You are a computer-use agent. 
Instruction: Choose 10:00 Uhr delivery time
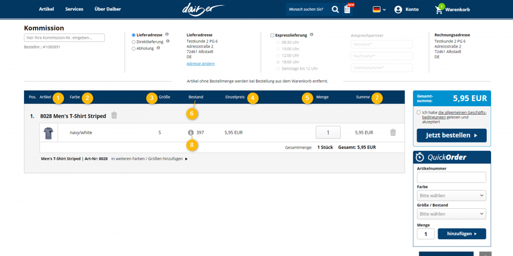click(x=278, y=49)
